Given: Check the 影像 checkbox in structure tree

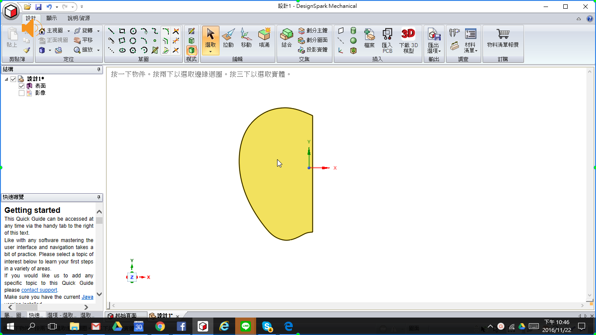Looking at the screenshot, I should pyautogui.click(x=22, y=93).
